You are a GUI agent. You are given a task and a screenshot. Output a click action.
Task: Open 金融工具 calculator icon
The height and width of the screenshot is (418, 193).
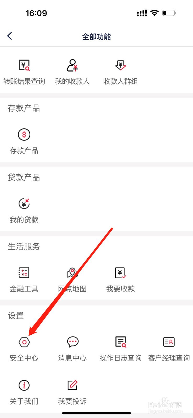click(24, 273)
